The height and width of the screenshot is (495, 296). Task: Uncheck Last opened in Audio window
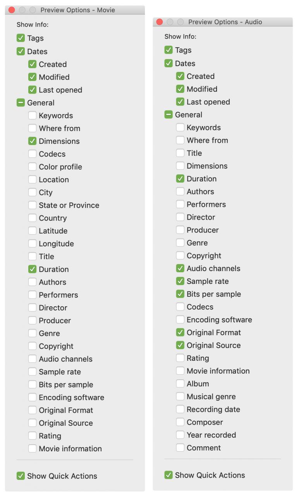[x=181, y=102]
